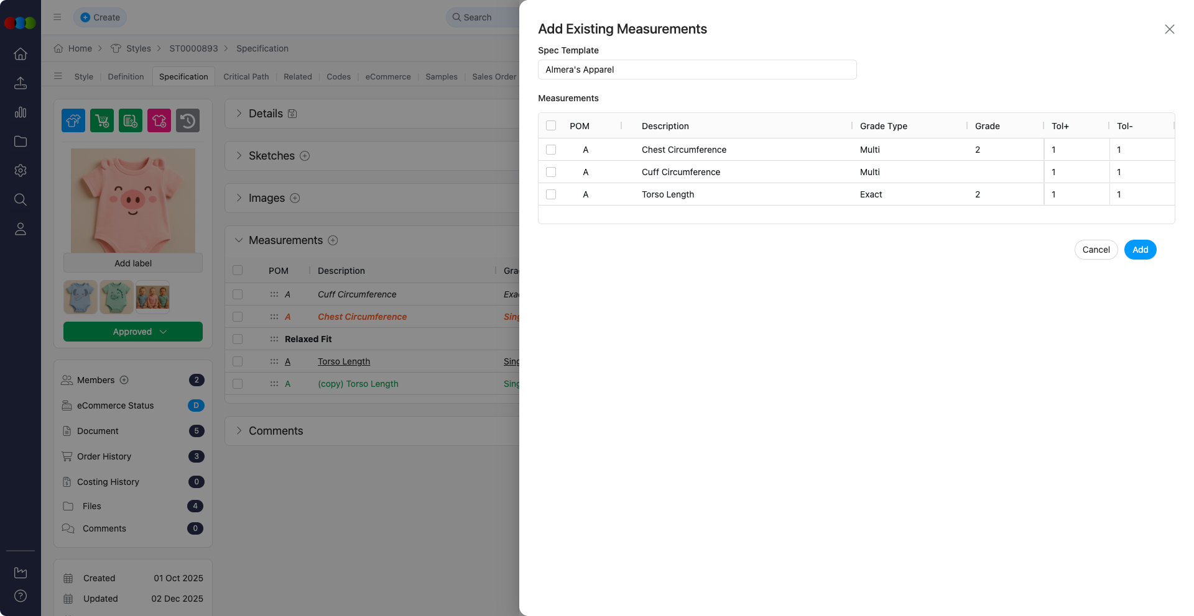The height and width of the screenshot is (616, 1194).
Task: Toggle the select-all checkbox in the measurements dialog
Action: (x=551, y=125)
